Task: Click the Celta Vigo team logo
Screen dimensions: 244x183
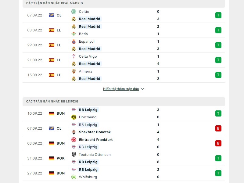Action: [74, 56]
